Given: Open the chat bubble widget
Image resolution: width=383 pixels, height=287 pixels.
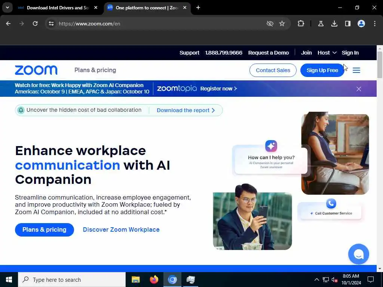Looking at the screenshot, I should tap(359, 254).
